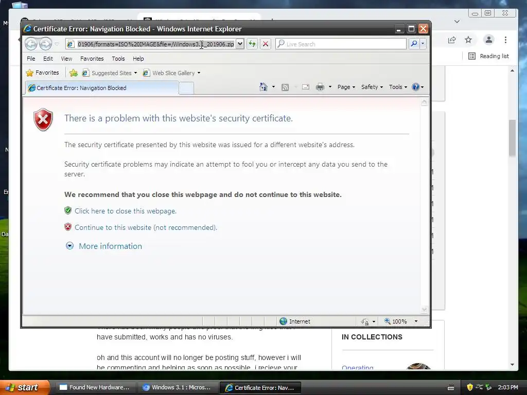Image resolution: width=527 pixels, height=395 pixels.
Task: Switch to Found New Hardware taskbar item
Action: pos(95,387)
